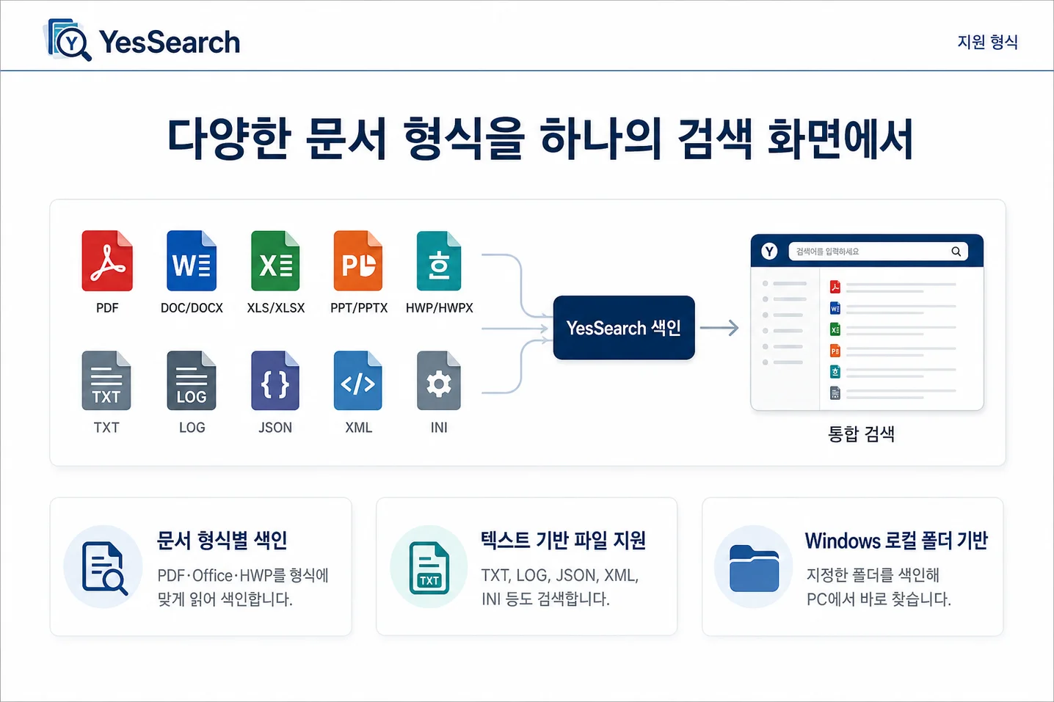This screenshot has height=702, width=1054.
Task: Select the Excel result row icon in preview
Action: (x=835, y=329)
